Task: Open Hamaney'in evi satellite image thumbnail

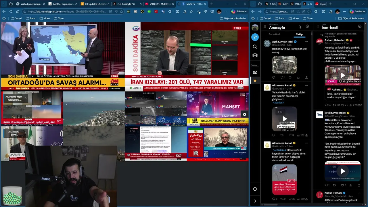Action: 284,65
